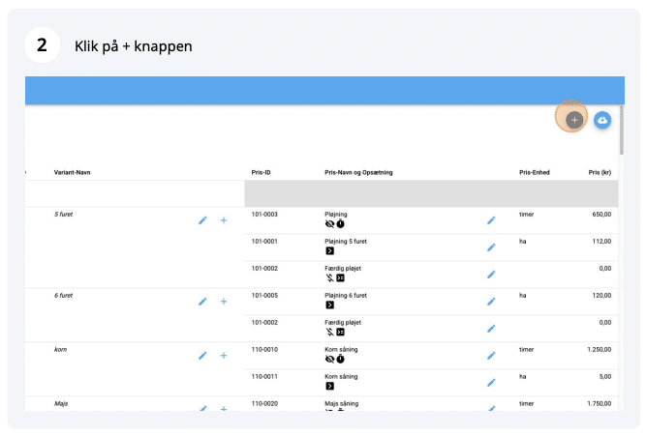Click the hidden-eye icon under Pløjning 101-0003
The image size is (647, 436).
pos(329,224)
